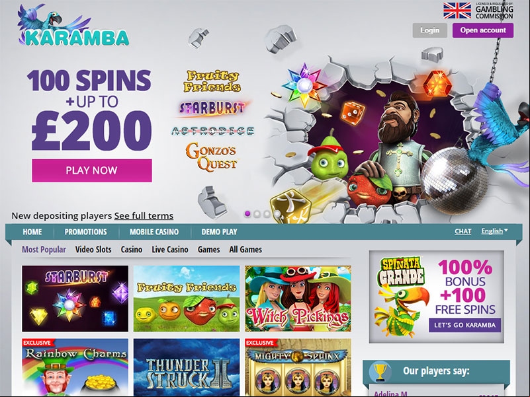Select the third banner carousel dot
Viewport: 530px width, 397px height.
[267, 213]
